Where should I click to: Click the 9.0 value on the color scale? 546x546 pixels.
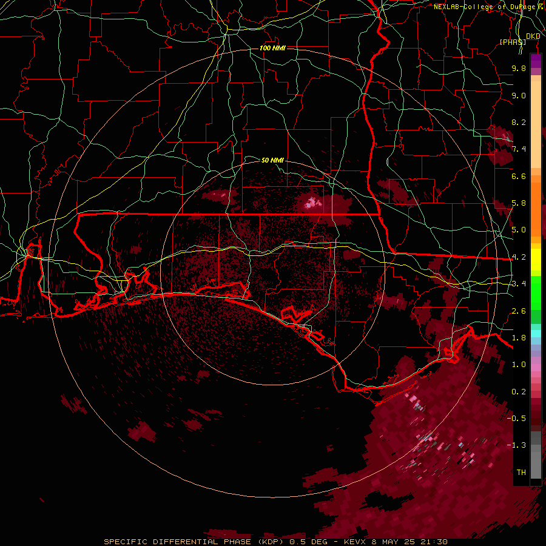point(519,95)
